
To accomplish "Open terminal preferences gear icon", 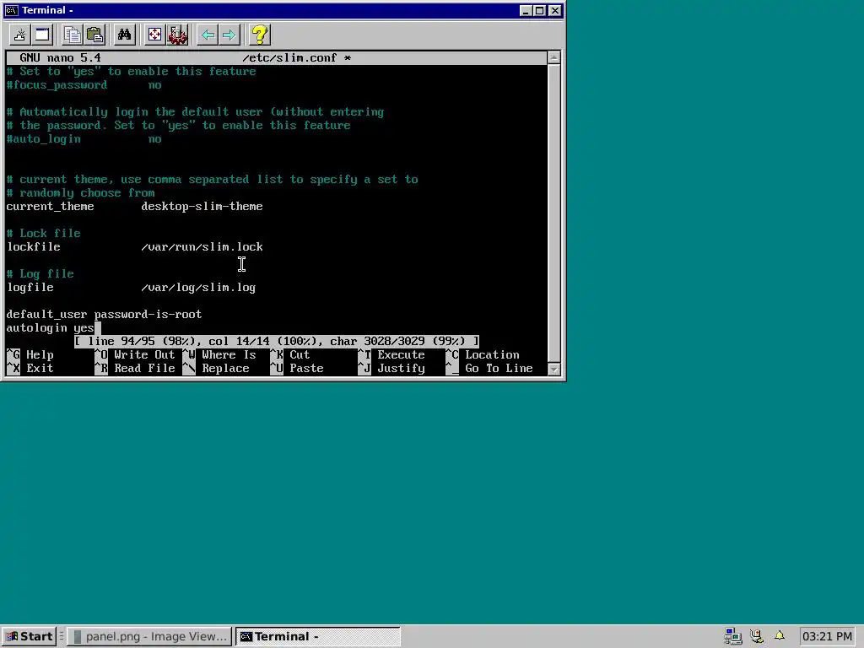I will point(177,35).
